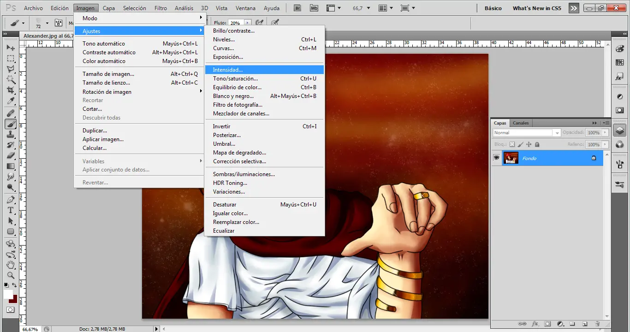Select What's New in CS5 workspace

pyautogui.click(x=537, y=8)
